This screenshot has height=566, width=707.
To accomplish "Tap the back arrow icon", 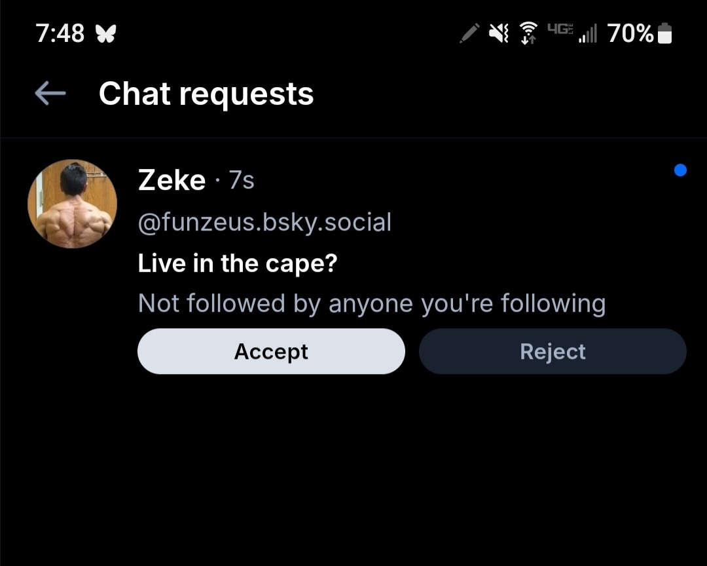I will (50, 94).
